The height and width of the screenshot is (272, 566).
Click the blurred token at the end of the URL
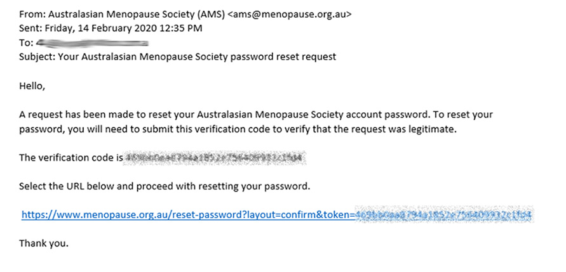pos(443,215)
